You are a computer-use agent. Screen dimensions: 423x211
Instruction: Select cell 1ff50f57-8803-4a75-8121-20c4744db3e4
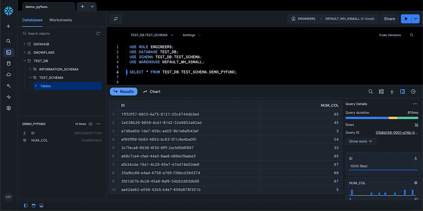pyautogui.click(x=190, y=114)
